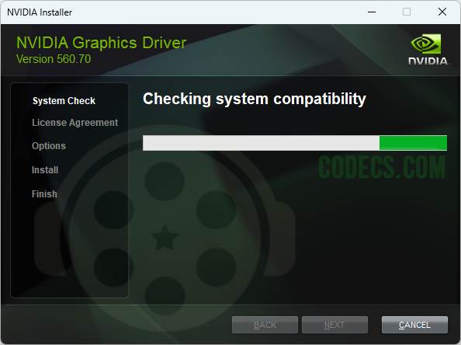Click the CODECS.COM watermark text

pyautogui.click(x=382, y=167)
